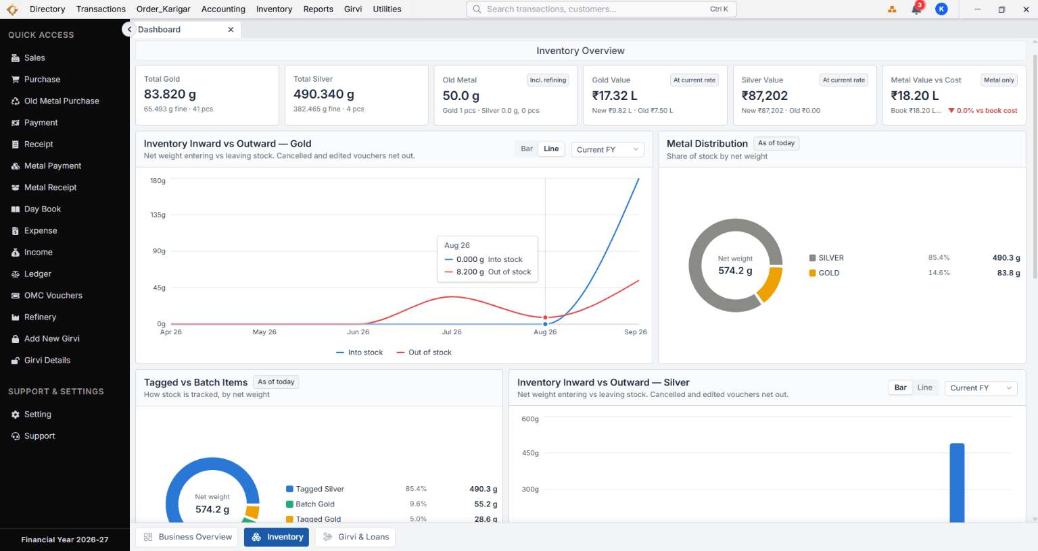Click the Total Gold 83.820 g value

point(170,95)
